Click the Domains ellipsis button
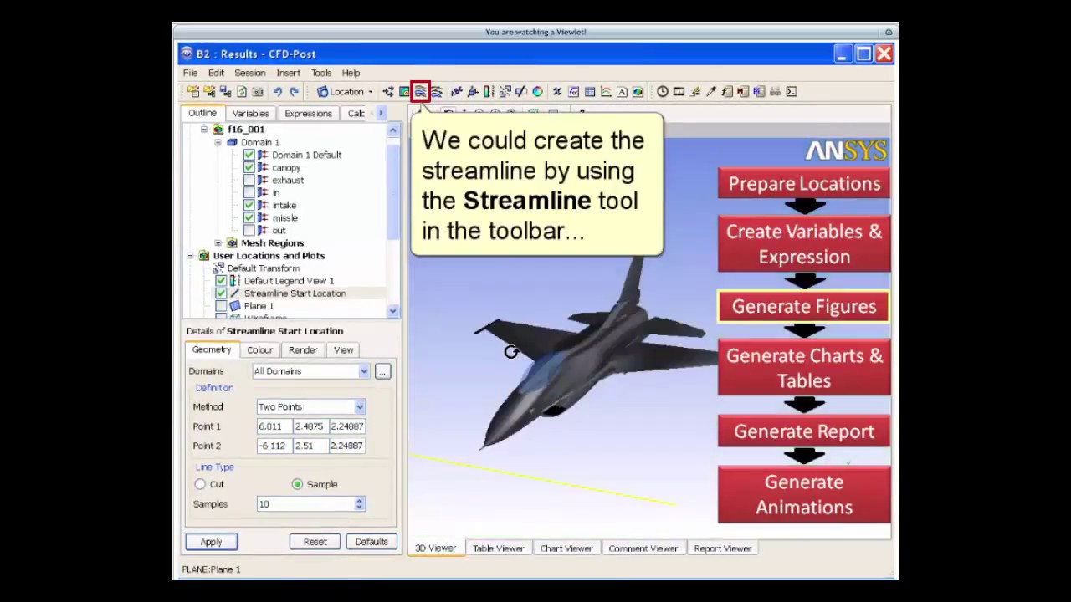 [382, 371]
